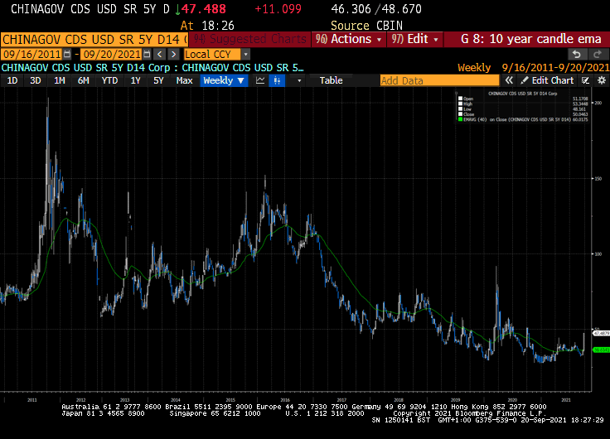Select the 1Y range tab
This screenshot has height=439, width=610.
click(x=135, y=80)
